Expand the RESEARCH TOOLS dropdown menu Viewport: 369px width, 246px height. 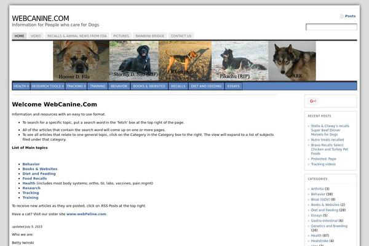47,86
